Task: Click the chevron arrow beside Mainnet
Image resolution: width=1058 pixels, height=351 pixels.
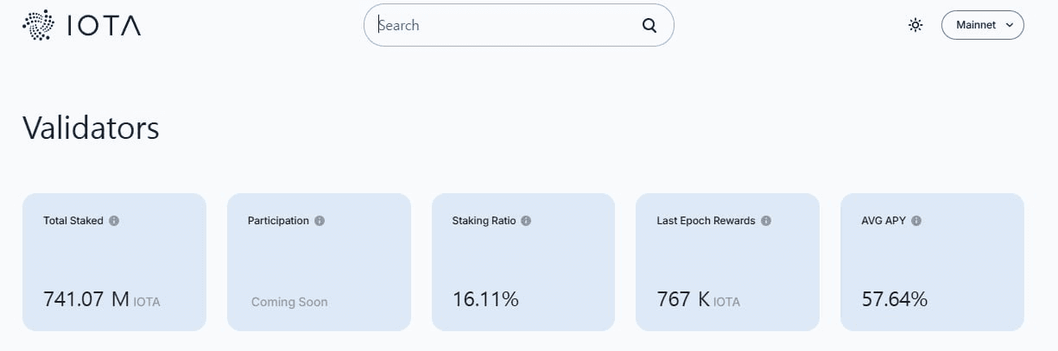Action: [x=1010, y=25]
